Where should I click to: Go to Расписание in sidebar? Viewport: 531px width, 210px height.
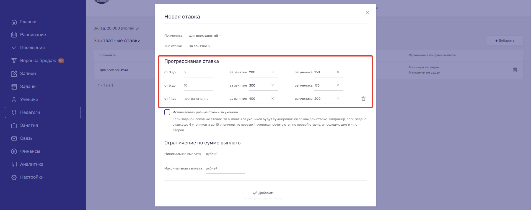click(x=33, y=35)
